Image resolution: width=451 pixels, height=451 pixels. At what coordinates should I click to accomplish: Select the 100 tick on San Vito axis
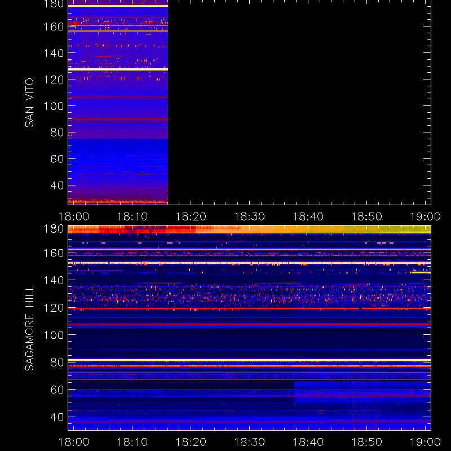[x=54, y=106]
